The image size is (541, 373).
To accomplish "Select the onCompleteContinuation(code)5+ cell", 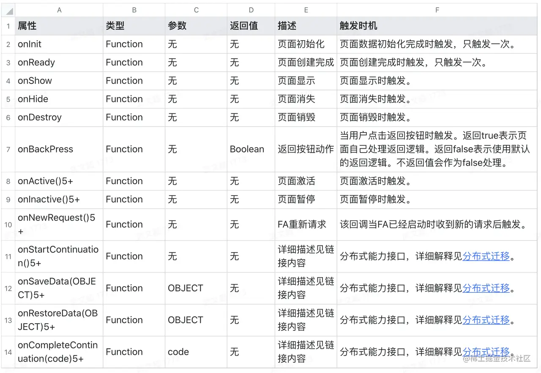I will click(x=59, y=352).
